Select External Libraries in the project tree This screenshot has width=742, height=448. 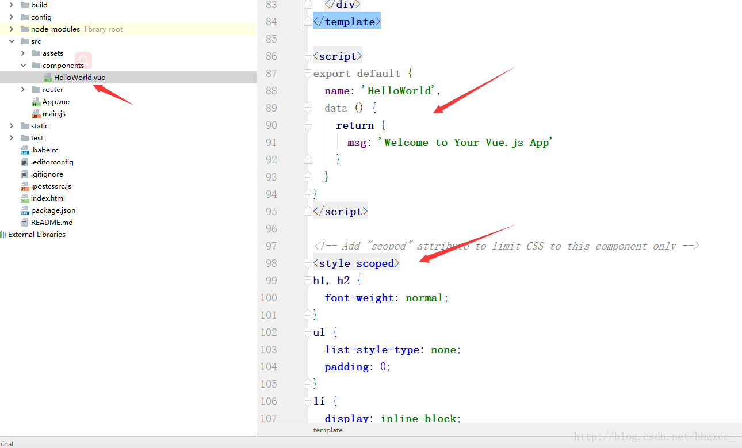click(x=37, y=235)
